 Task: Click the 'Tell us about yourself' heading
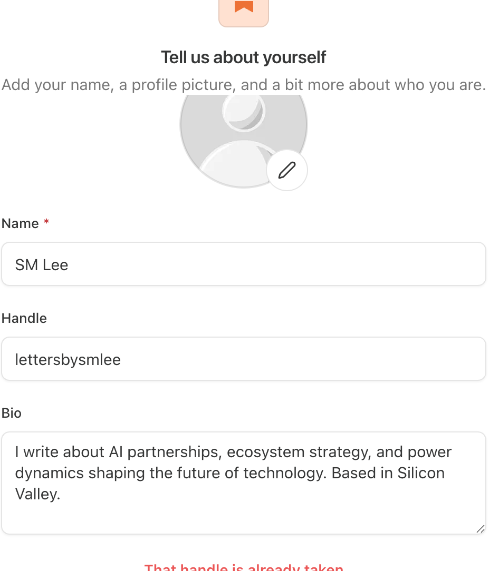[244, 57]
